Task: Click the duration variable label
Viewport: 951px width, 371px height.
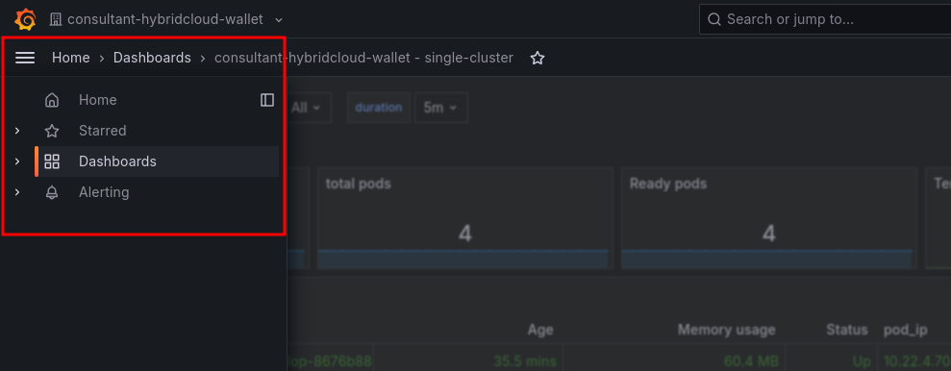Action: coord(379,108)
